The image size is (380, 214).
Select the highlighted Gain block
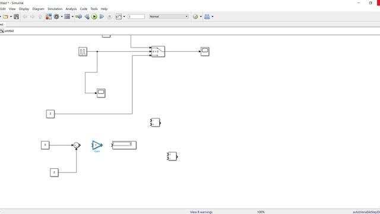tap(97, 145)
